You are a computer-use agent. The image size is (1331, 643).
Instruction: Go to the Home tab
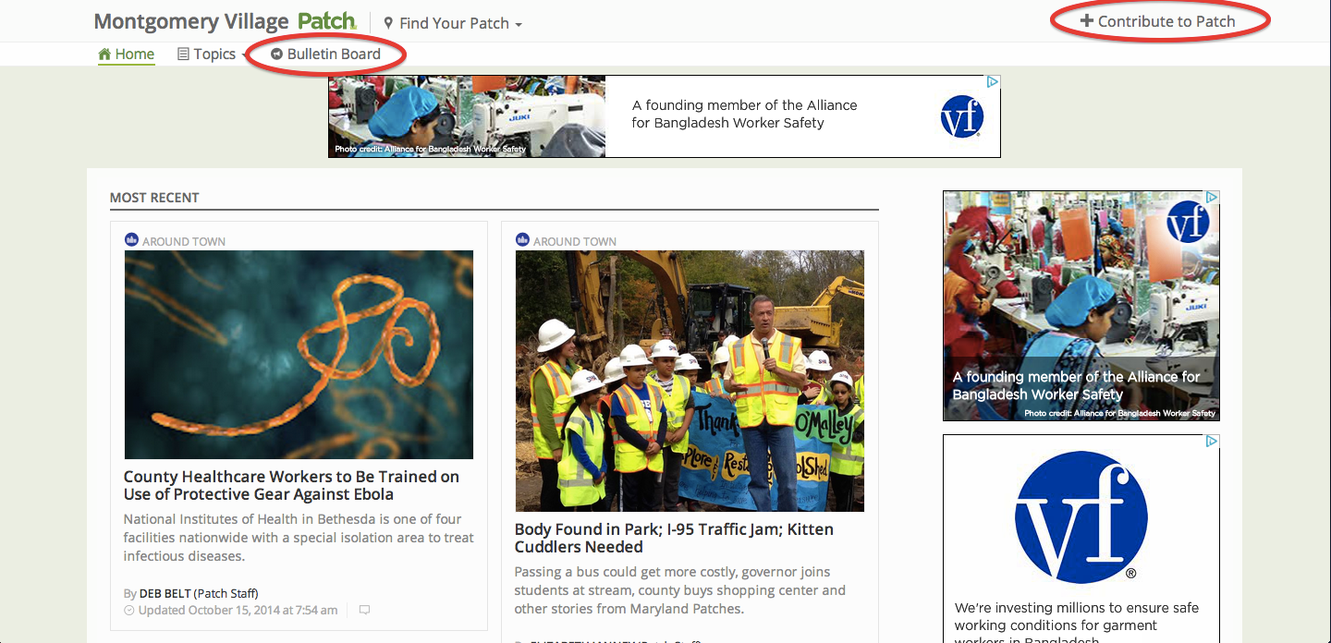tap(134, 55)
